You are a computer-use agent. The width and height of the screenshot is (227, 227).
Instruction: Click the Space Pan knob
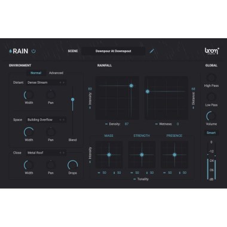pyautogui.click(x=51, y=132)
